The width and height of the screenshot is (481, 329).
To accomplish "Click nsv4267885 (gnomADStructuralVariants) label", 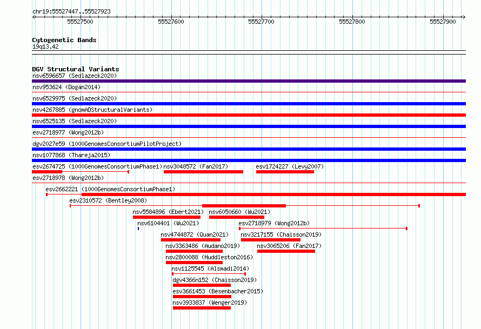I will pyautogui.click(x=92, y=110).
